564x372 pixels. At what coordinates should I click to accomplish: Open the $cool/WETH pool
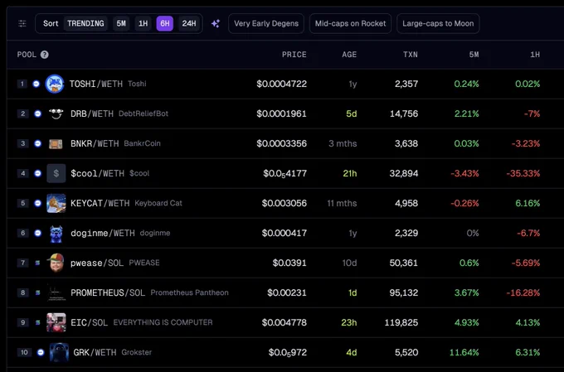[x=98, y=173]
